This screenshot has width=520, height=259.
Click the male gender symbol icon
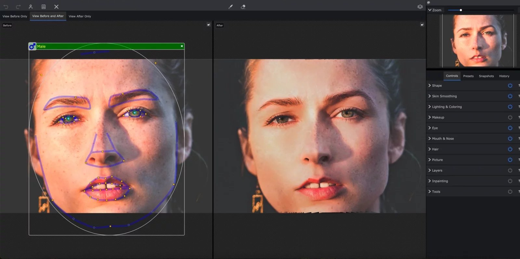(32, 46)
